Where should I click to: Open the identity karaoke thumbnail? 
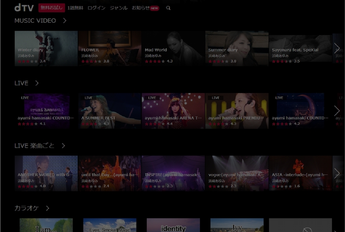[173, 225]
